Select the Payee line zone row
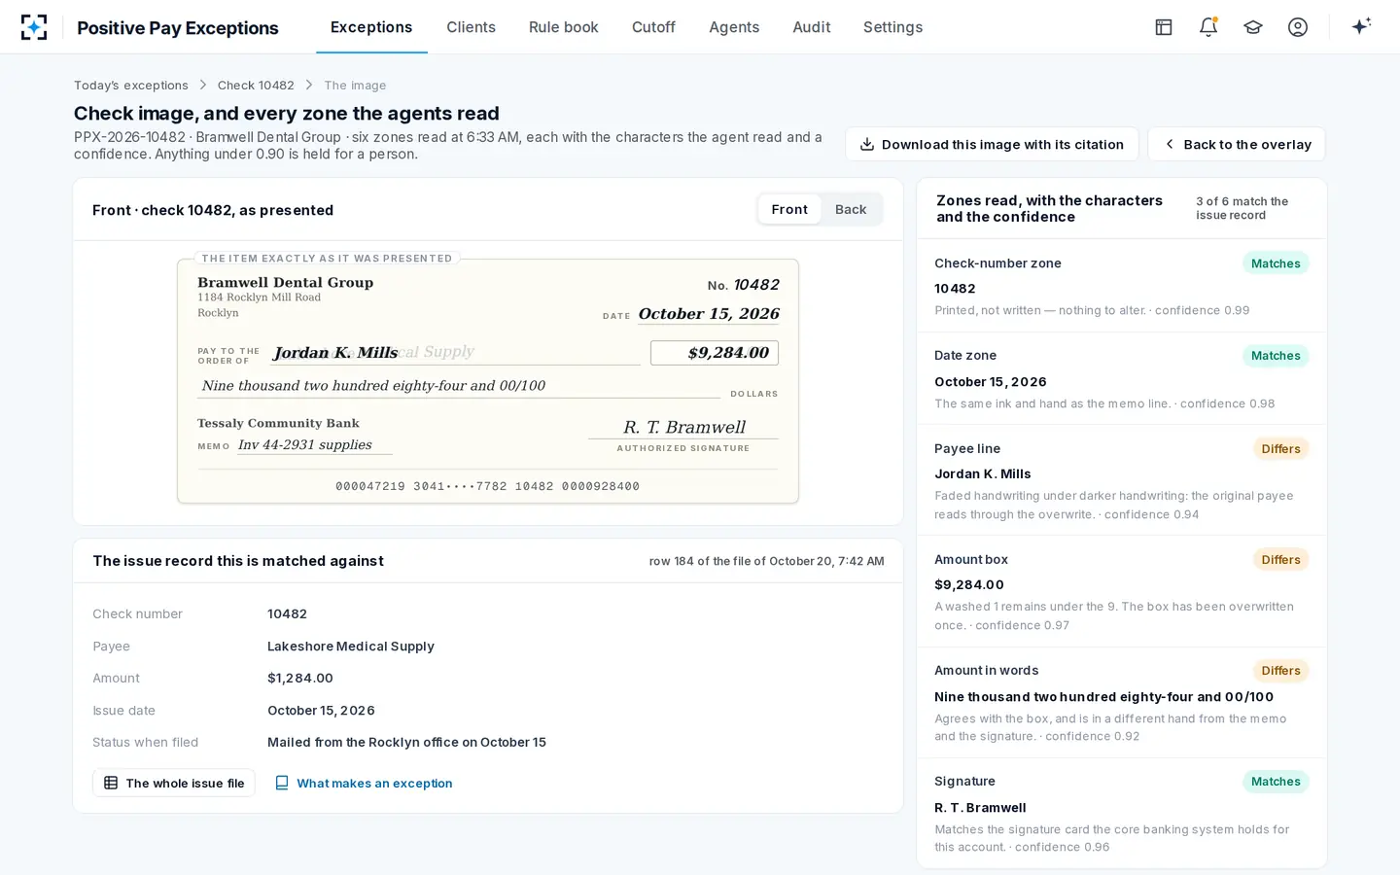The image size is (1400, 875). 1122,480
